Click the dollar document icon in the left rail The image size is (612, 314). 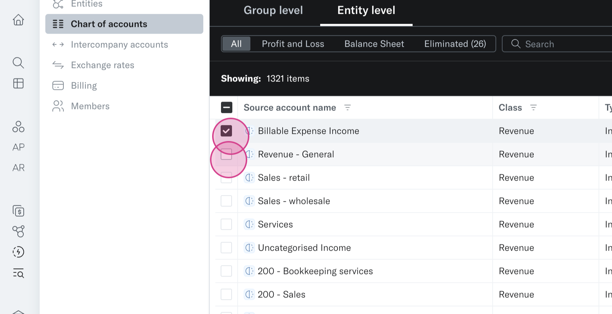pyautogui.click(x=18, y=211)
